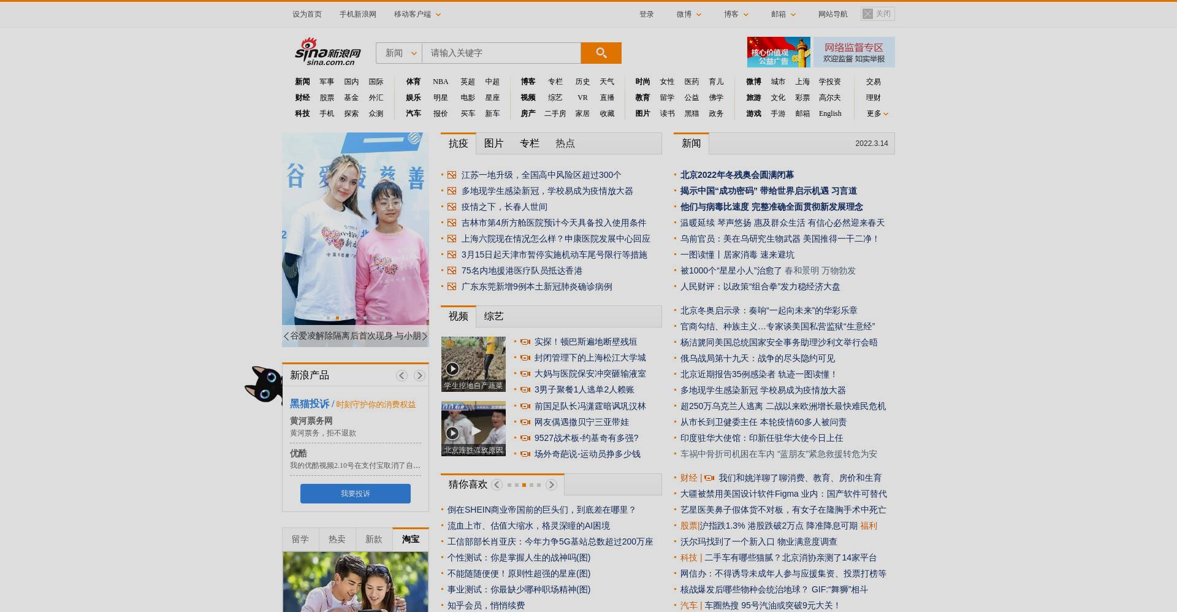Switch to the 专栏 tab
The height and width of the screenshot is (612, 1177).
(529, 143)
